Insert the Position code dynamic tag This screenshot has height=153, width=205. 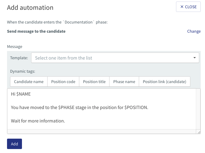coord(63,82)
